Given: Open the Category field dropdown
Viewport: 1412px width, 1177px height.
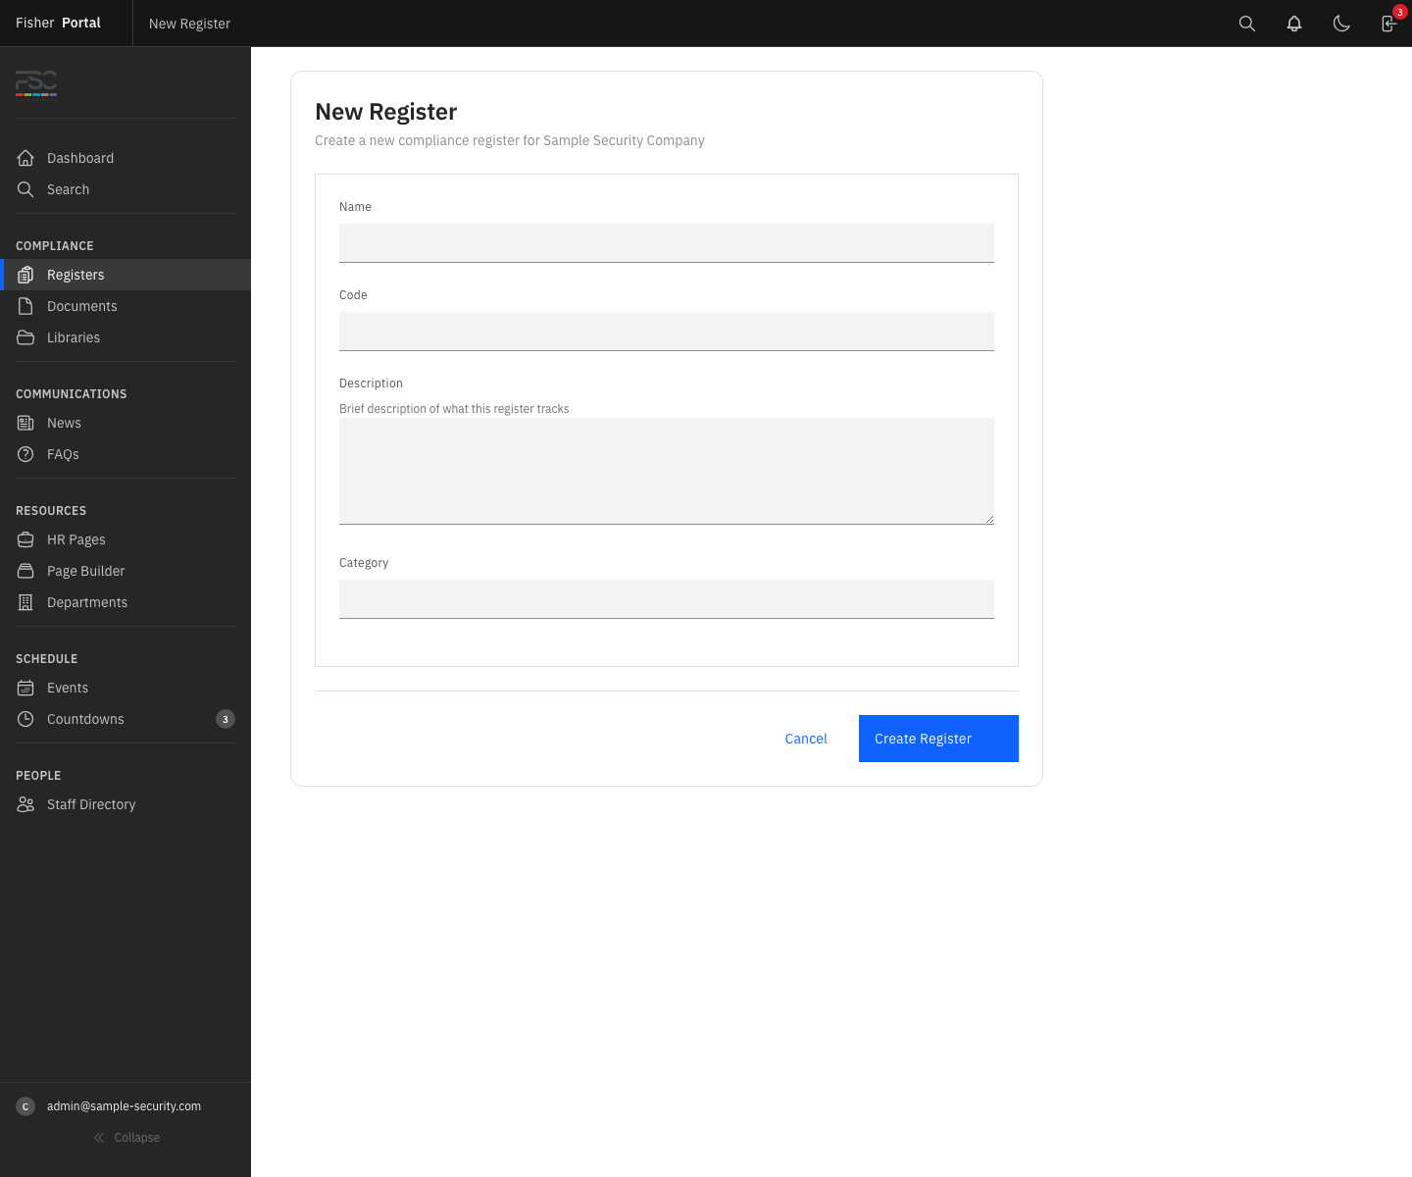Looking at the screenshot, I should 666,598.
